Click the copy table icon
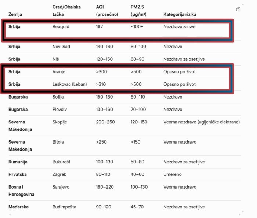Screen dimensions: 257x218 pos(238,9)
